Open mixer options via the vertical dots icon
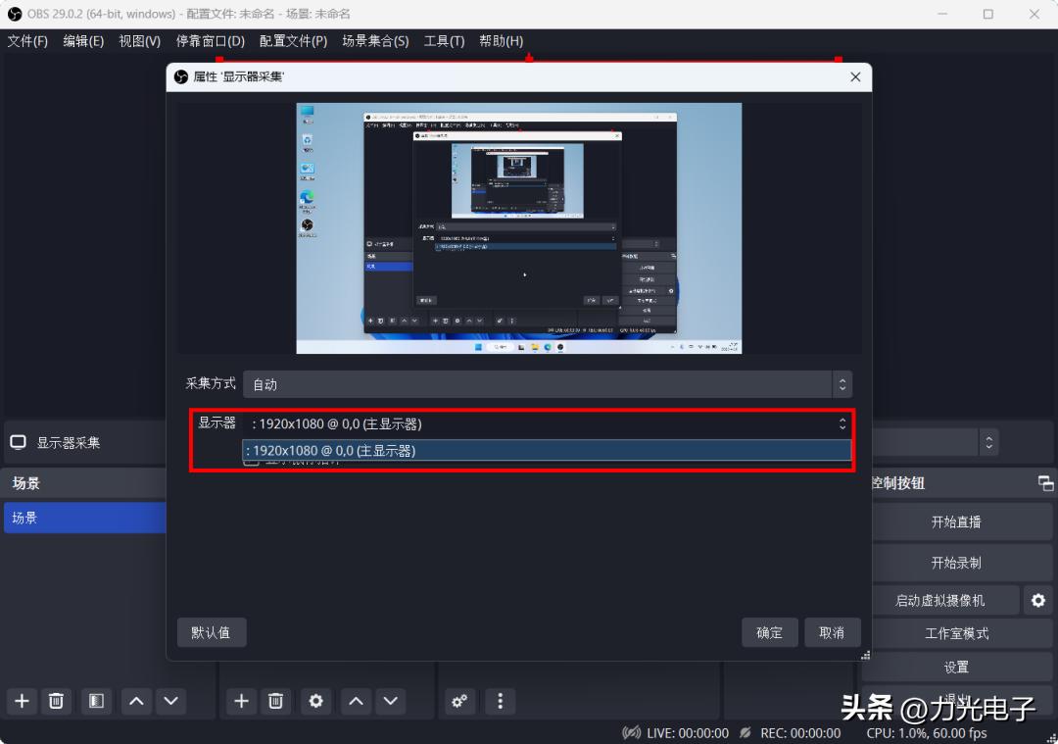Viewport: 1058px width, 744px height. 501,701
